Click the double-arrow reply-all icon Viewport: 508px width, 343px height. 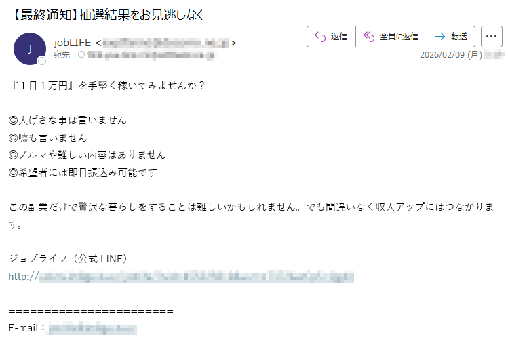[369, 37]
